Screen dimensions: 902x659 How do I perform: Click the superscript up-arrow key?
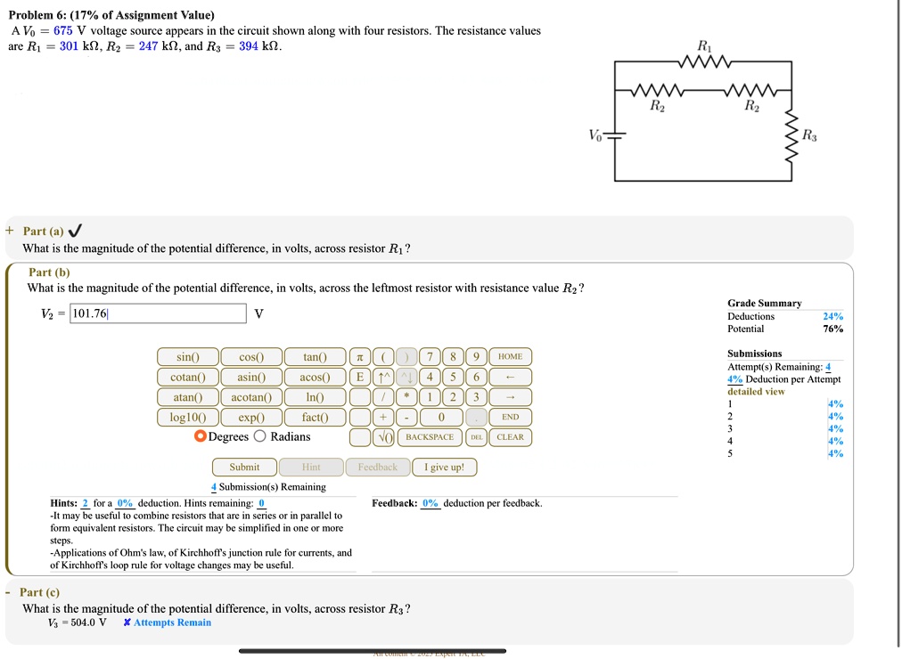click(383, 377)
